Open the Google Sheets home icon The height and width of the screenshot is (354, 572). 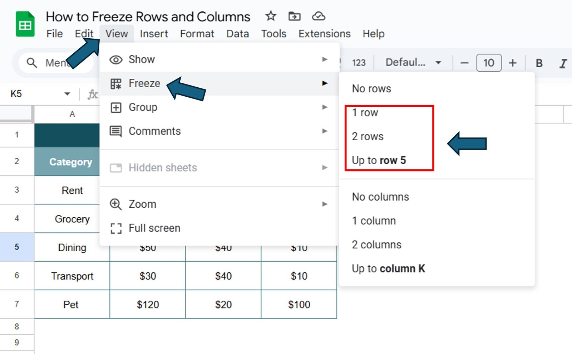click(x=25, y=24)
